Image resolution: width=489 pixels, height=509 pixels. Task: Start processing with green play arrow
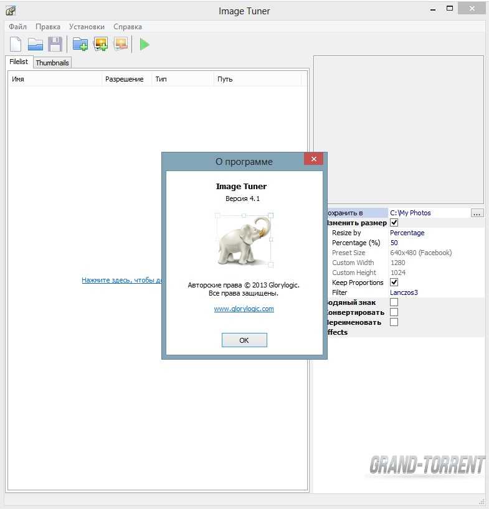[x=145, y=44]
